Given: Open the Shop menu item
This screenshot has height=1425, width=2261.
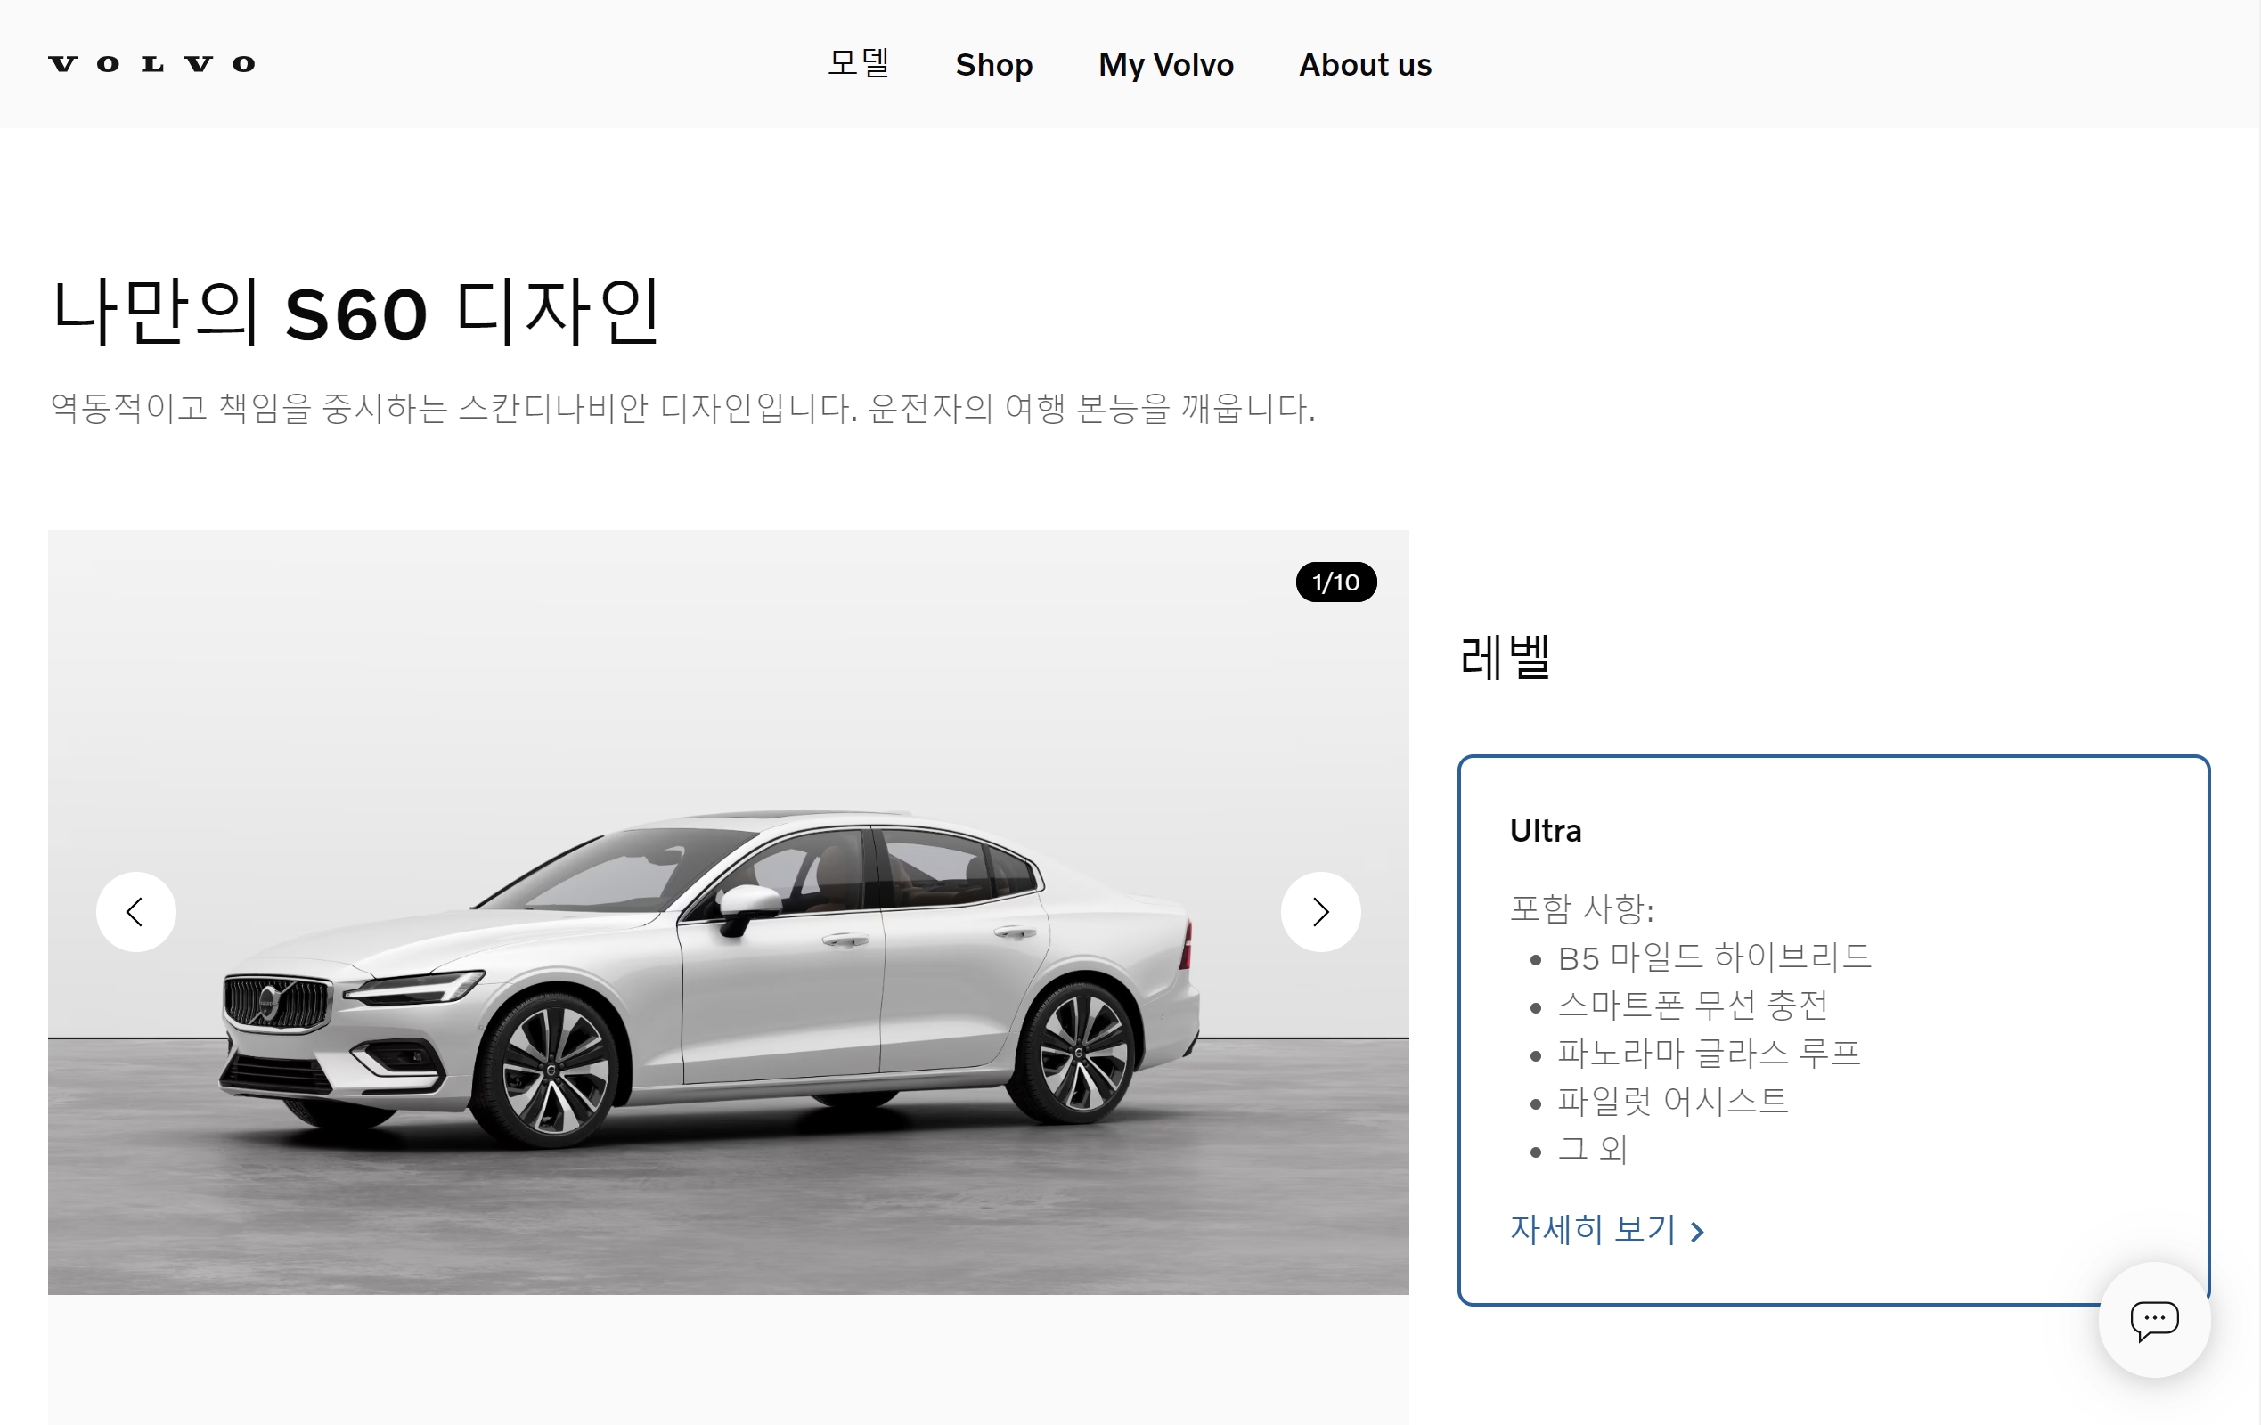Looking at the screenshot, I should click(x=993, y=65).
